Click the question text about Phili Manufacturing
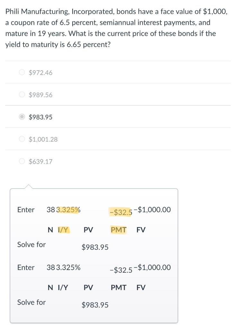The image size is (235, 330). pyautogui.click(x=116, y=28)
